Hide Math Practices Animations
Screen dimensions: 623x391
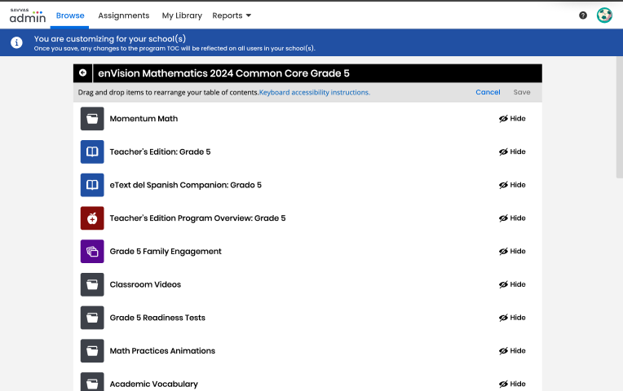[512, 351]
